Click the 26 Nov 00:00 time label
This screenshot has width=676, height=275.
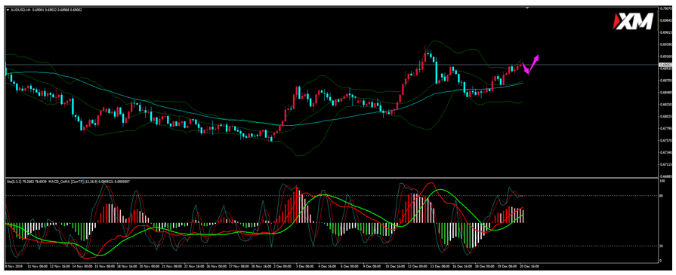pyautogui.click(x=217, y=267)
